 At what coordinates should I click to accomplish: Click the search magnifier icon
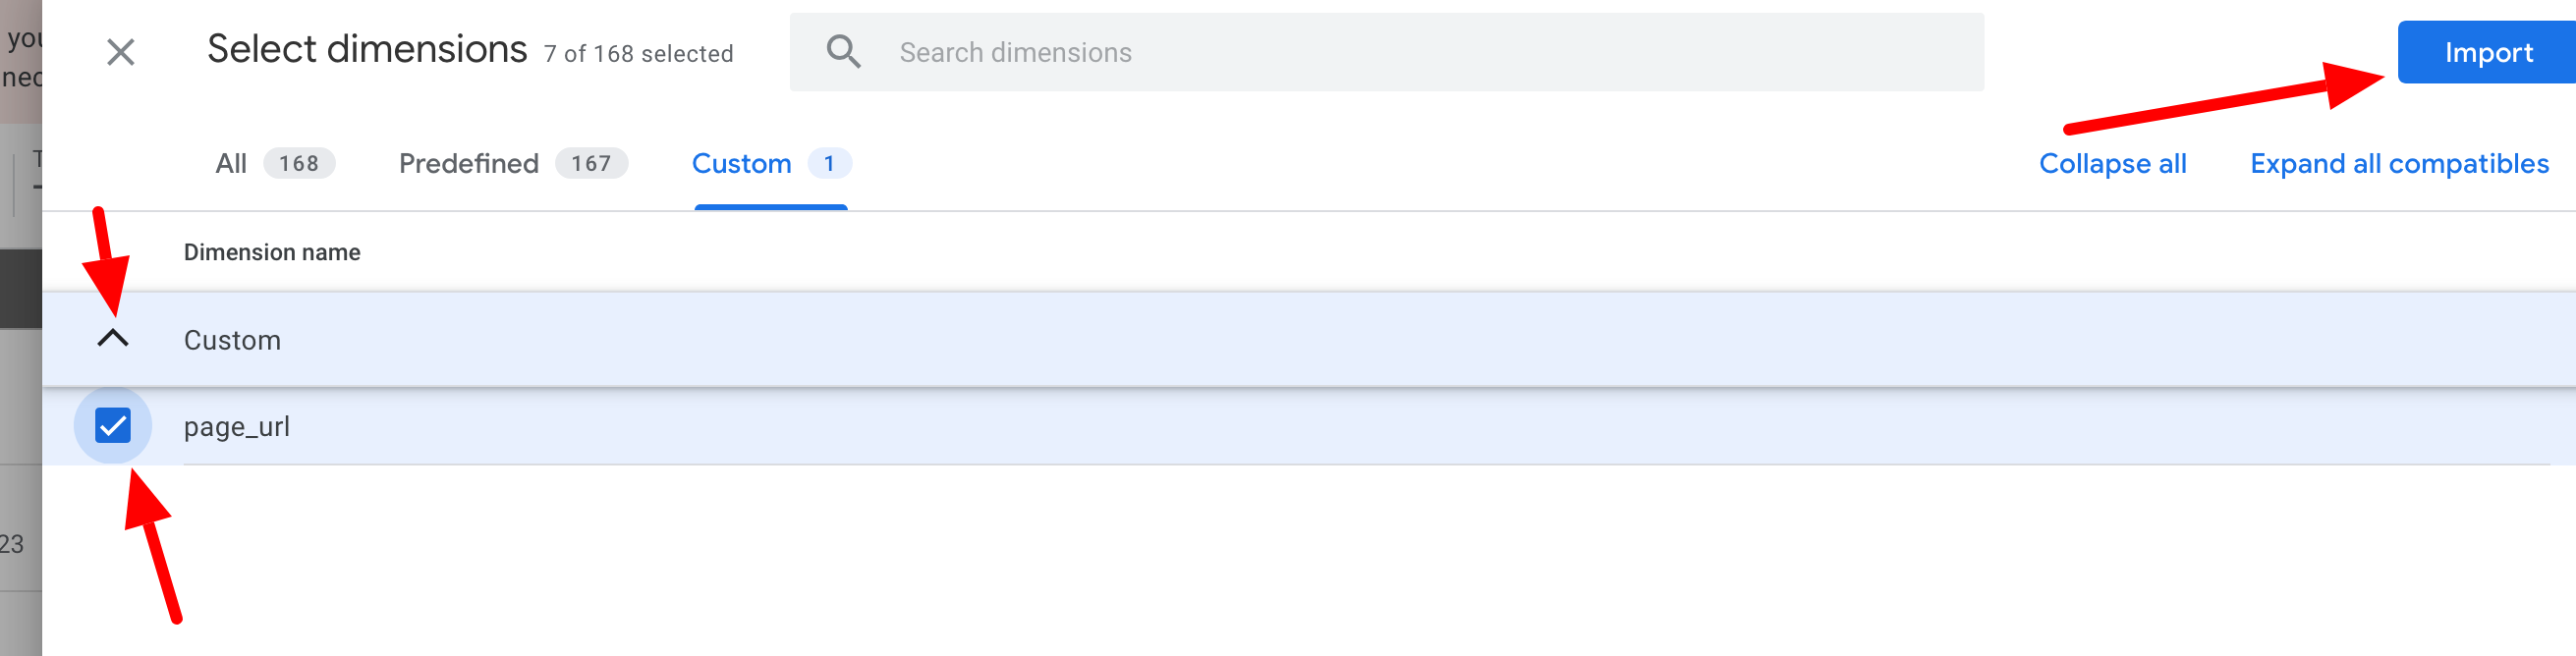coord(843,52)
